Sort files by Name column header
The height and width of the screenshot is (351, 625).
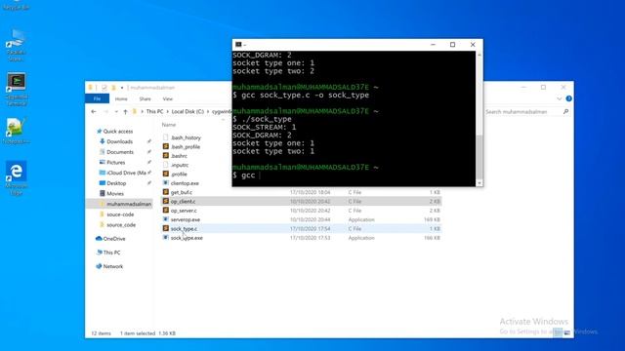coord(169,125)
